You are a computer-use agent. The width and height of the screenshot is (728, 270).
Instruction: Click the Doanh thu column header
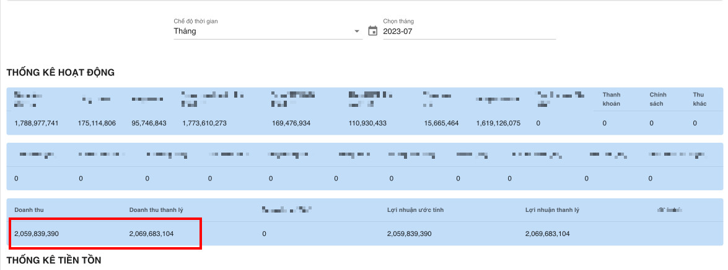click(x=27, y=210)
